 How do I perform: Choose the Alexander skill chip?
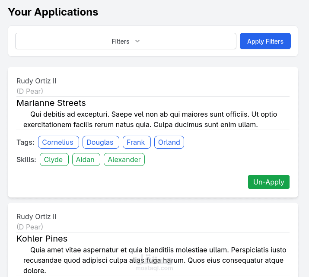(x=124, y=159)
